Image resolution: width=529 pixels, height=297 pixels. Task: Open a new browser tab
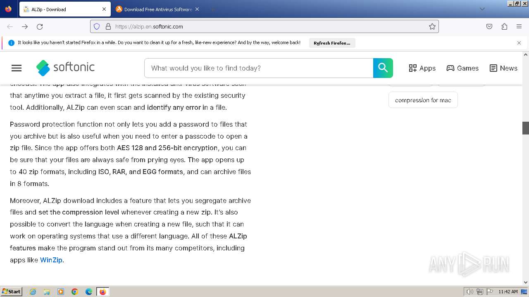(x=212, y=9)
